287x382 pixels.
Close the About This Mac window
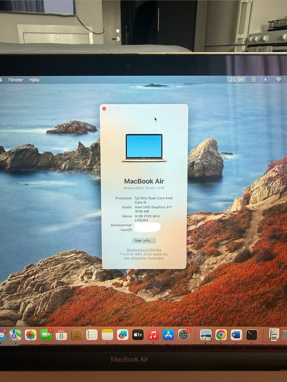click(x=104, y=109)
